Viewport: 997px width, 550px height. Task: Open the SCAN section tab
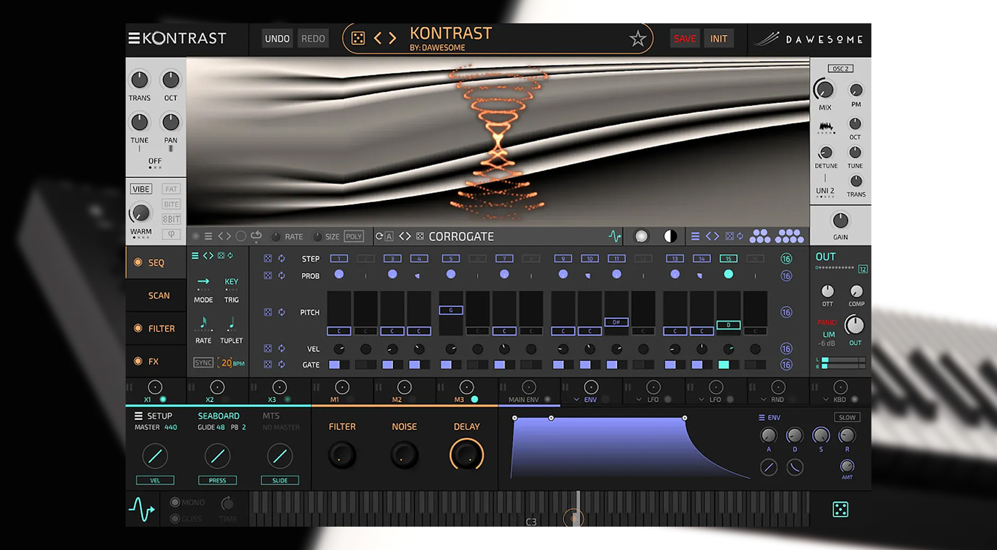pyautogui.click(x=159, y=295)
